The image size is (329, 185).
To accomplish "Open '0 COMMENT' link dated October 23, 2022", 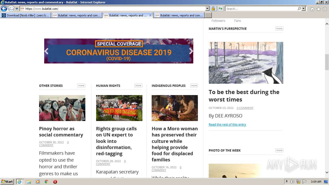I will tap(245, 108).
